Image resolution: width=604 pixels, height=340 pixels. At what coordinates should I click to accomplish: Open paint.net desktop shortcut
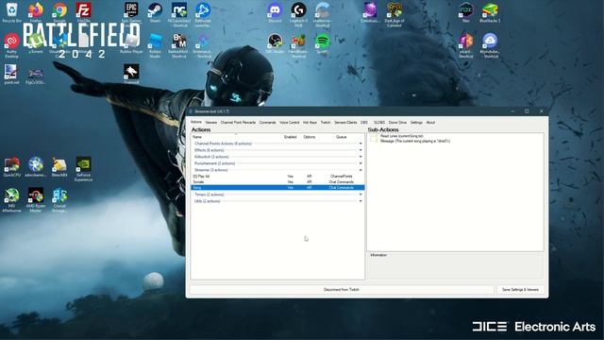[x=11, y=75]
